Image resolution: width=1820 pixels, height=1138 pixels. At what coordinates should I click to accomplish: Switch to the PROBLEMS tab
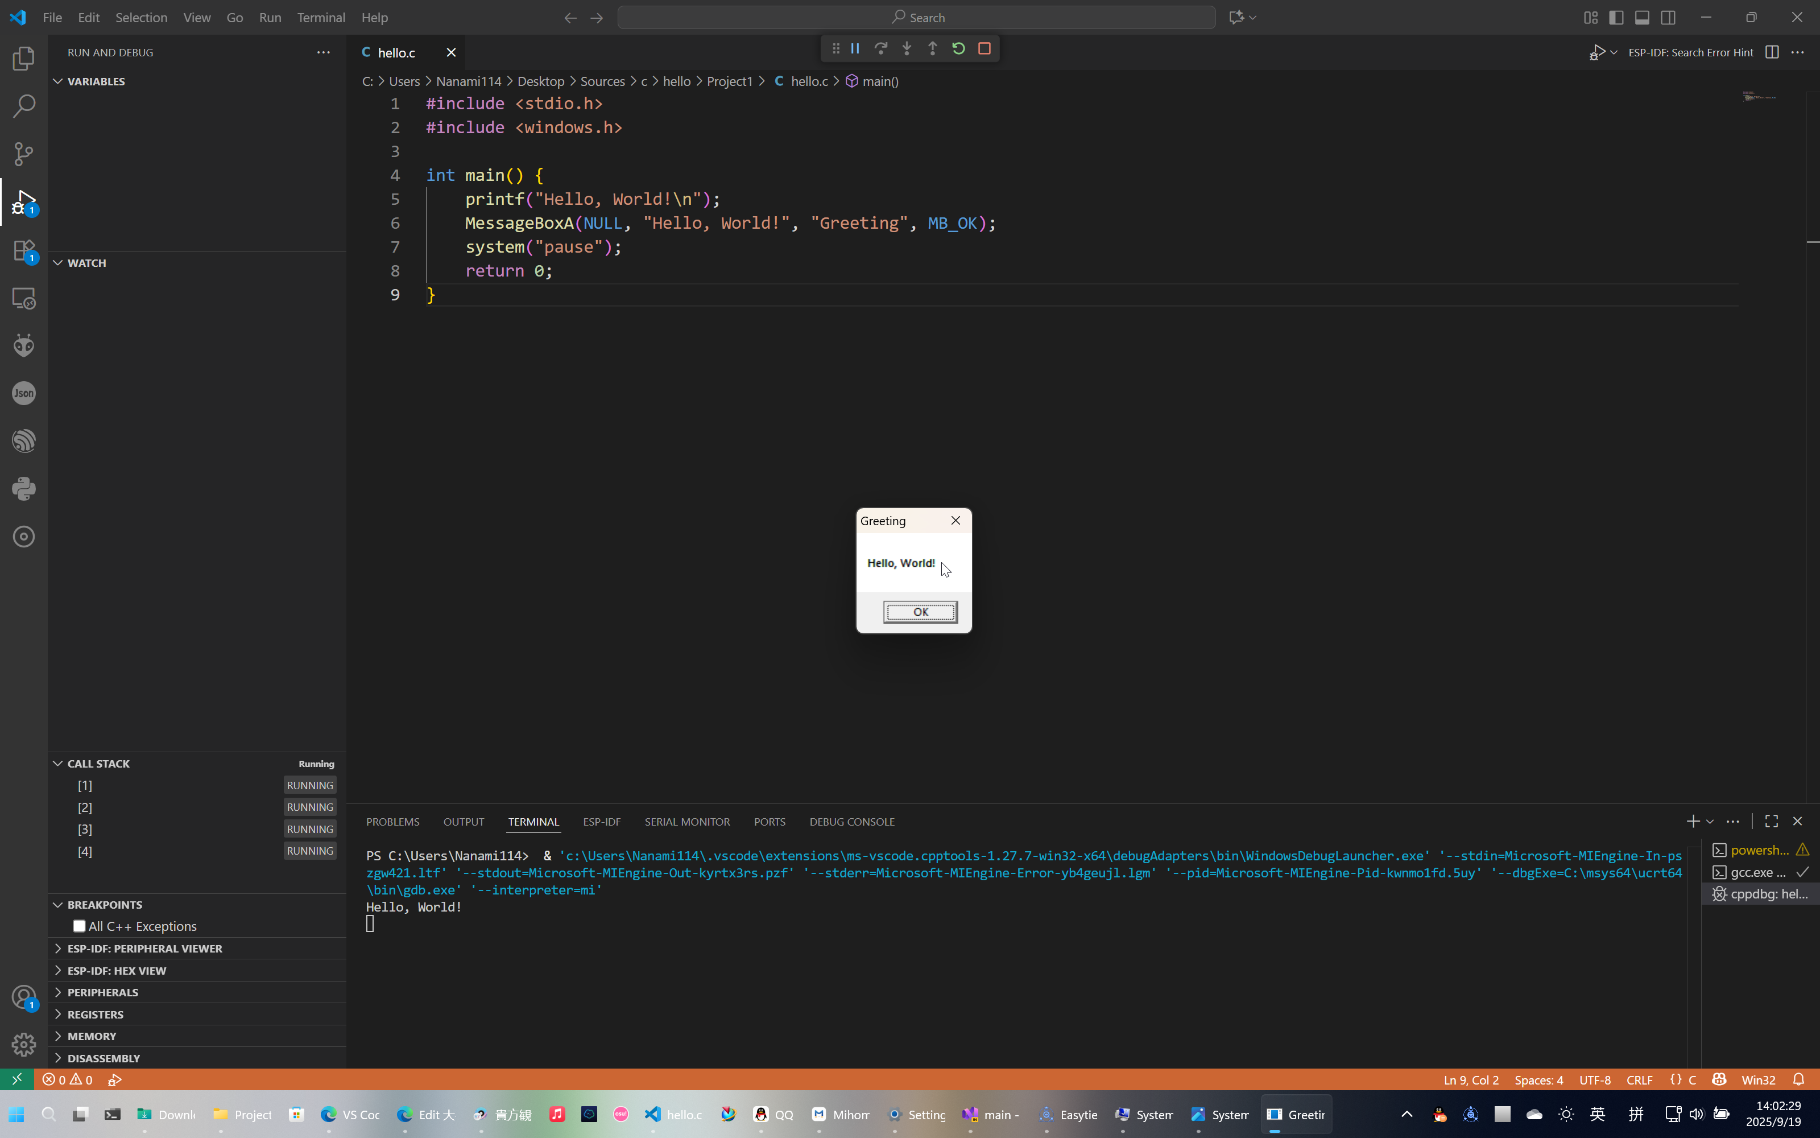point(392,821)
